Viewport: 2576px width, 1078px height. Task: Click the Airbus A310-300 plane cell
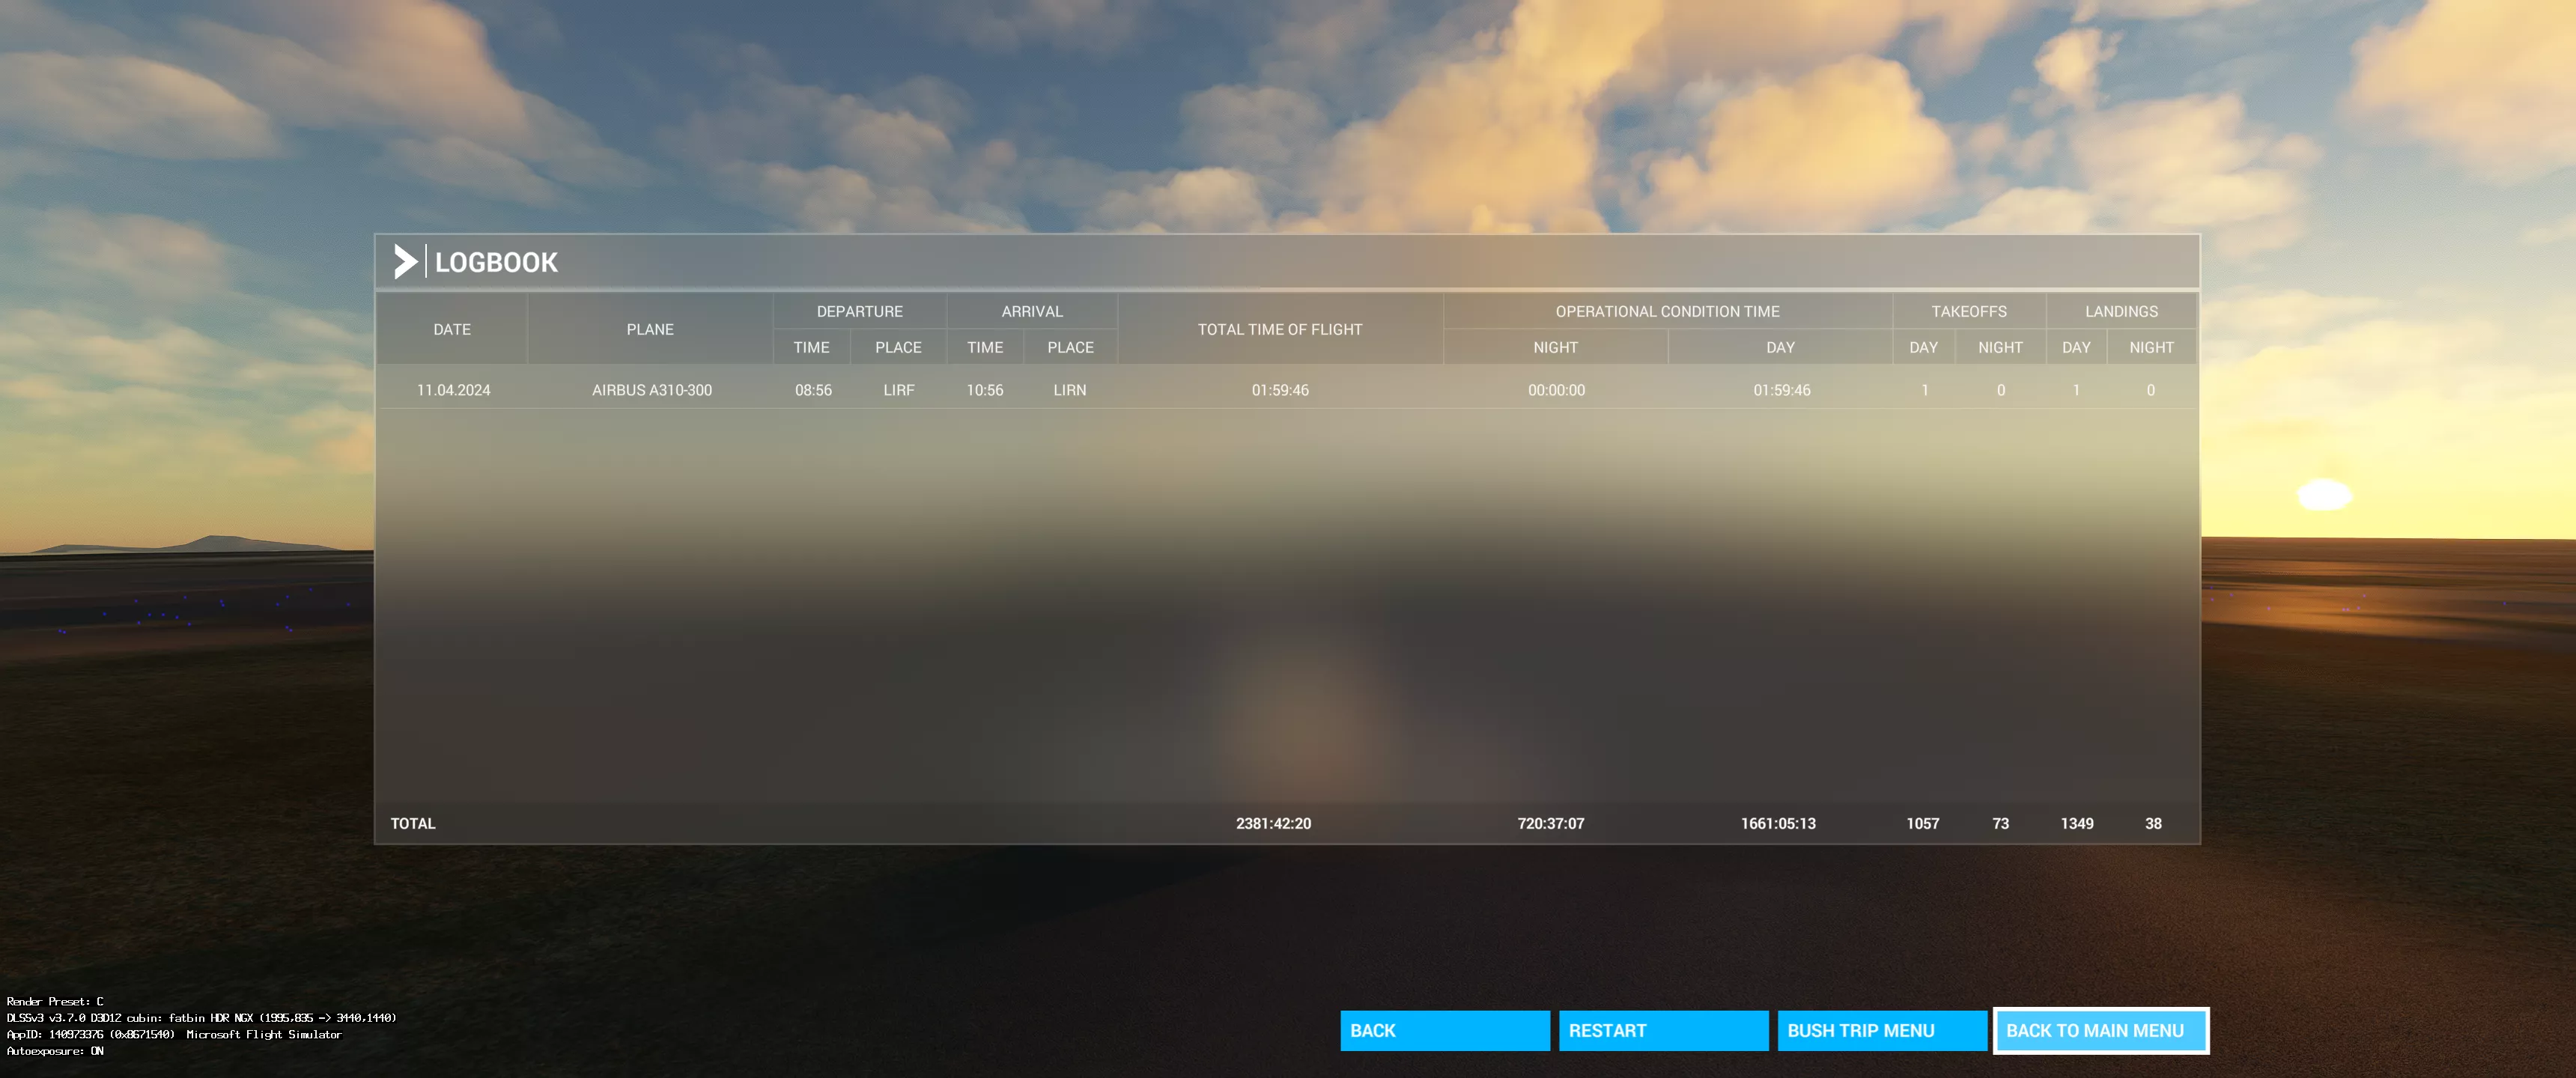click(x=652, y=390)
